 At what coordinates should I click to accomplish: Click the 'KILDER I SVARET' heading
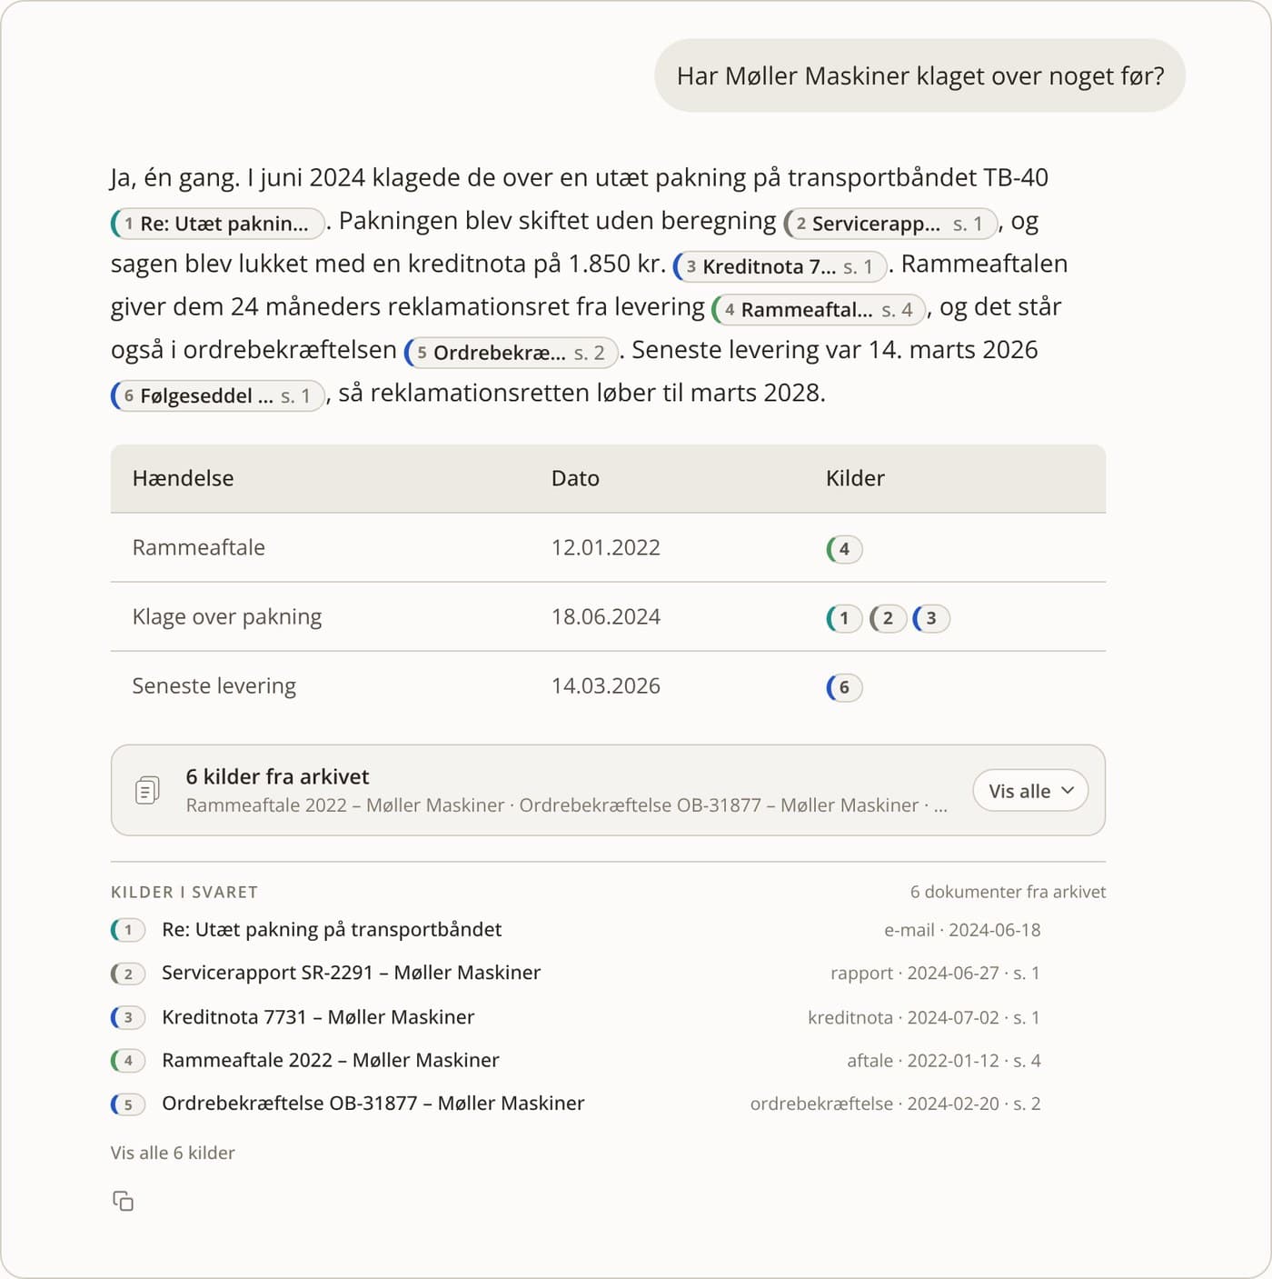point(184,892)
